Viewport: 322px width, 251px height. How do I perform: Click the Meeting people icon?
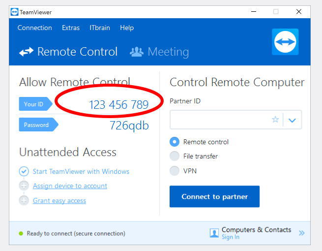tap(137, 52)
